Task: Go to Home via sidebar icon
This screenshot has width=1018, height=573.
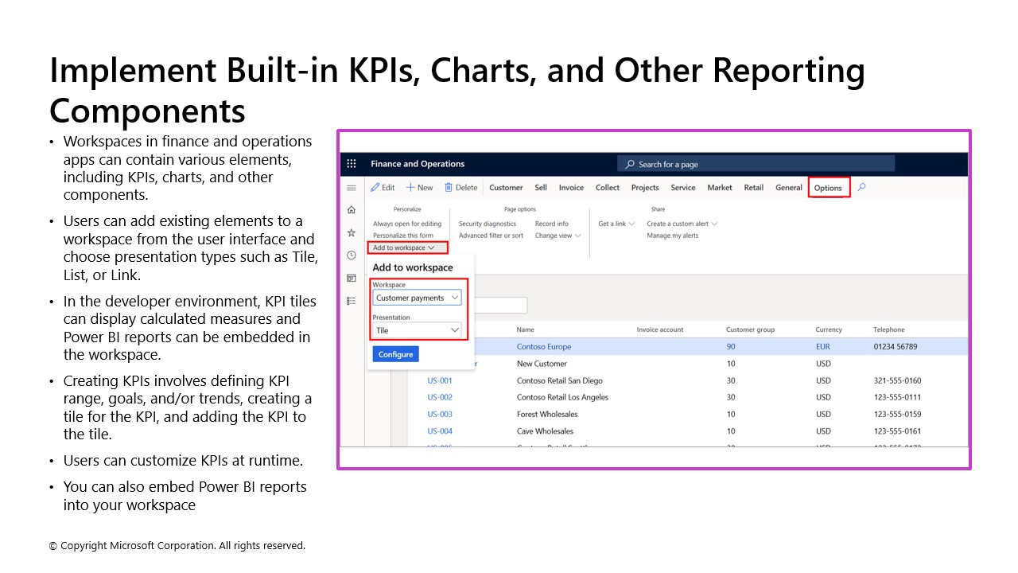Action: point(352,210)
